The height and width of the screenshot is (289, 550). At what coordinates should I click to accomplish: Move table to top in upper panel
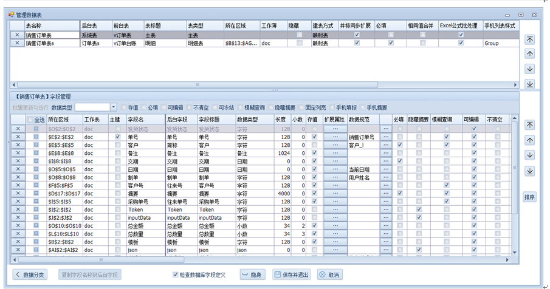[530, 39]
